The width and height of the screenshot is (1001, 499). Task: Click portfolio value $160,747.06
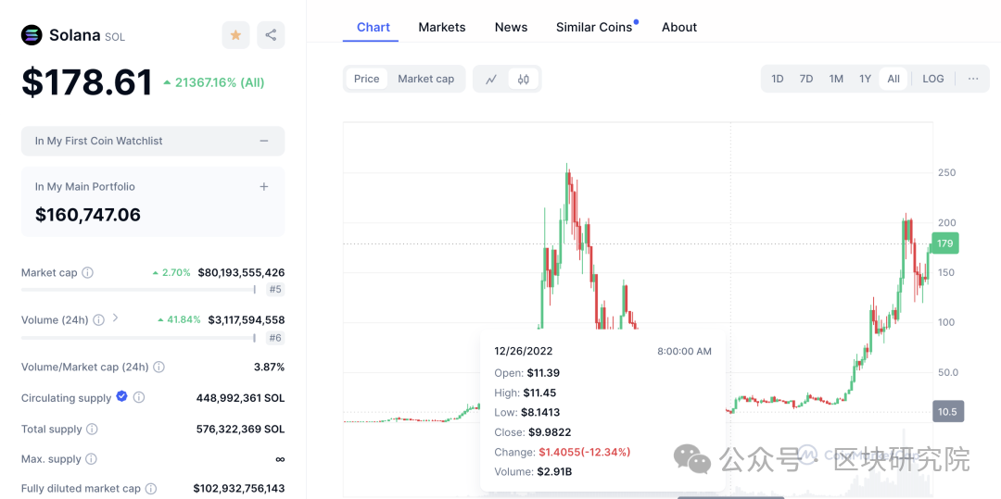pyautogui.click(x=88, y=215)
